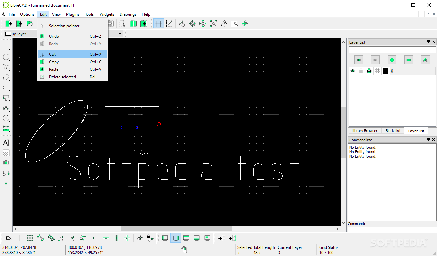Click the Cut toolbar icon with scissors
Screen dimensions: 437x256
point(122,23)
